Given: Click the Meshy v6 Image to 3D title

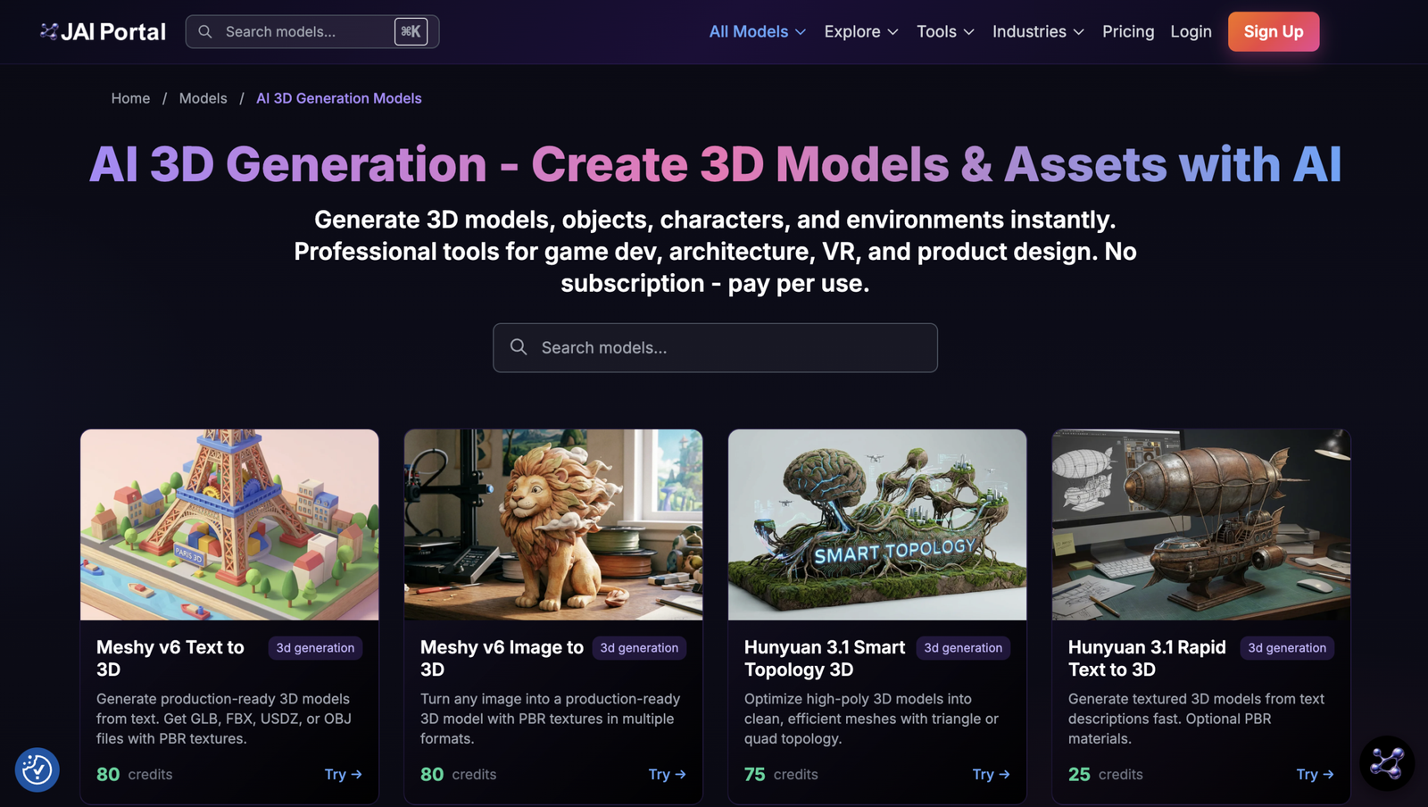Looking at the screenshot, I should [x=502, y=658].
